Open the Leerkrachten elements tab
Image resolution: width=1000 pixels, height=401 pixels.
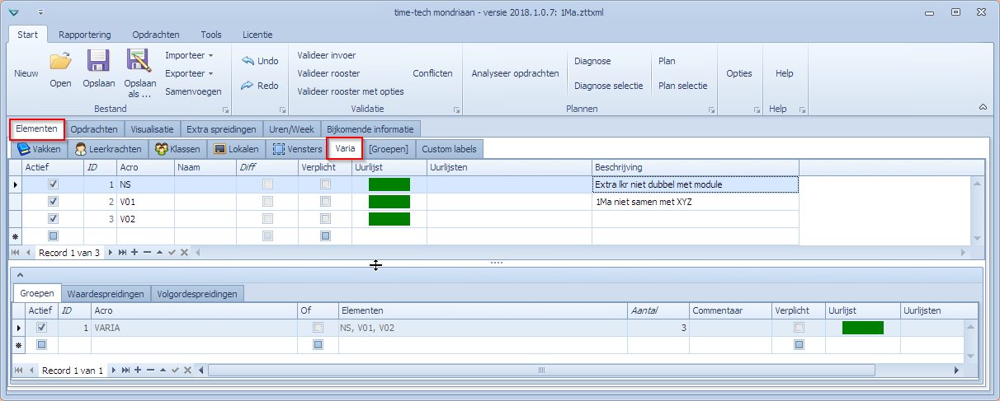click(x=107, y=149)
